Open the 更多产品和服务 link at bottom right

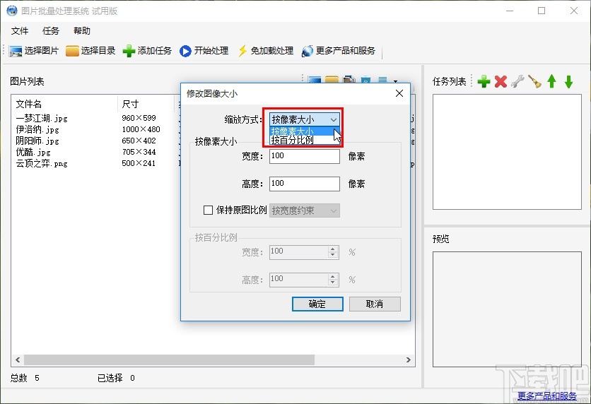(x=547, y=396)
